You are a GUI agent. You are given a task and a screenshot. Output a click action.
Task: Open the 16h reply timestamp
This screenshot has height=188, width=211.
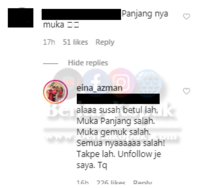(83, 182)
